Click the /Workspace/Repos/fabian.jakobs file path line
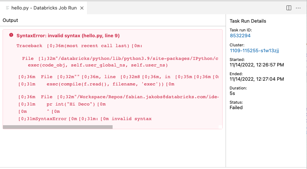Screen dimensions: 307x169 (118, 97)
